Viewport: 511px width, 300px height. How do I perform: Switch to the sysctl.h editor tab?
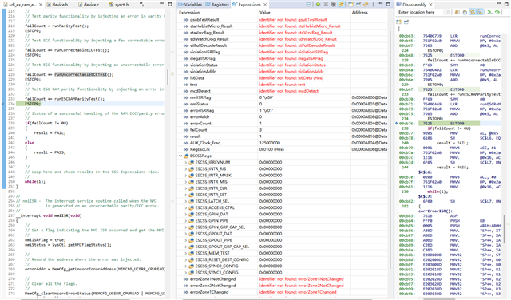click(x=119, y=5)
